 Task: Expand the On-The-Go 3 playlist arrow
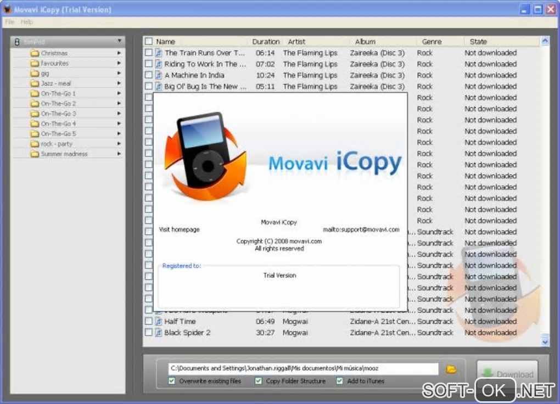(119, 113)
